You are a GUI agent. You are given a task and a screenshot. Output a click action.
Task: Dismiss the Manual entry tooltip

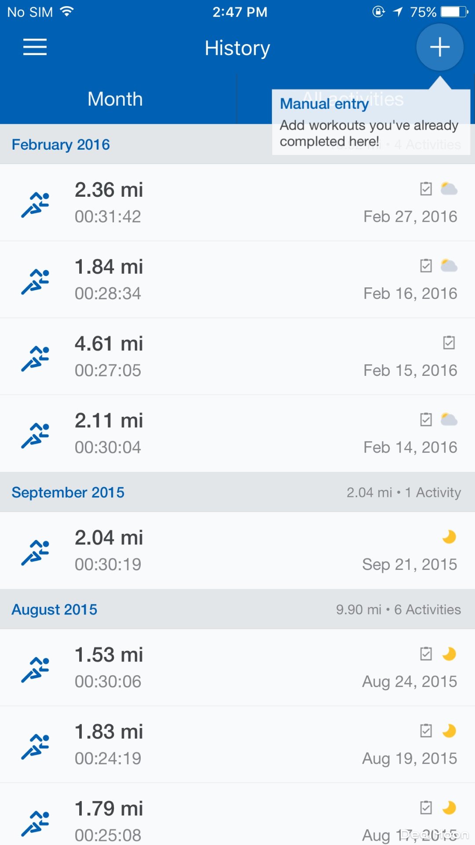tap(371, 122)
